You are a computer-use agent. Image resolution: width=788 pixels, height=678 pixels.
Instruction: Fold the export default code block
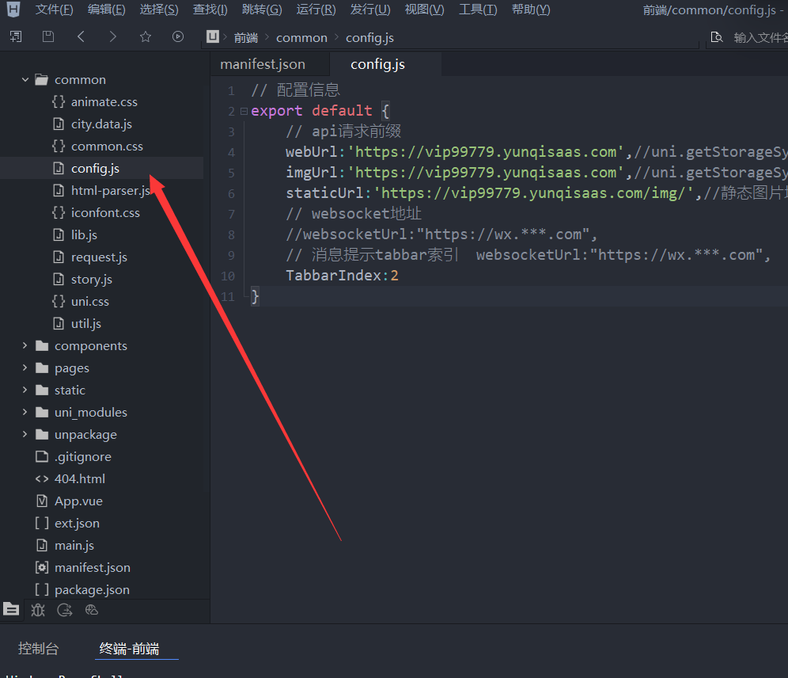[x=244, y=111]
